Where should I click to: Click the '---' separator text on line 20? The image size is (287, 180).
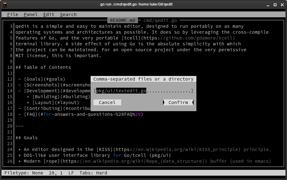coord(19,126)
